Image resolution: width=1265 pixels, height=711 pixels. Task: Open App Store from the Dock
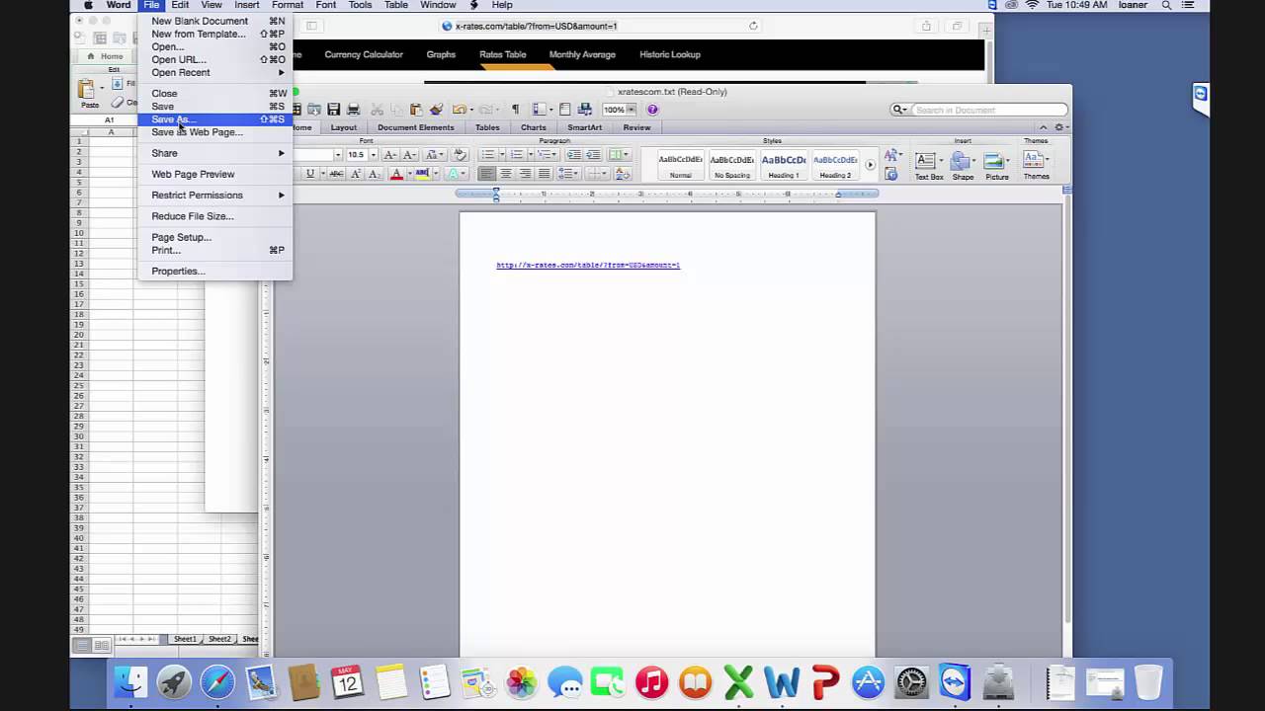[868, 681]
